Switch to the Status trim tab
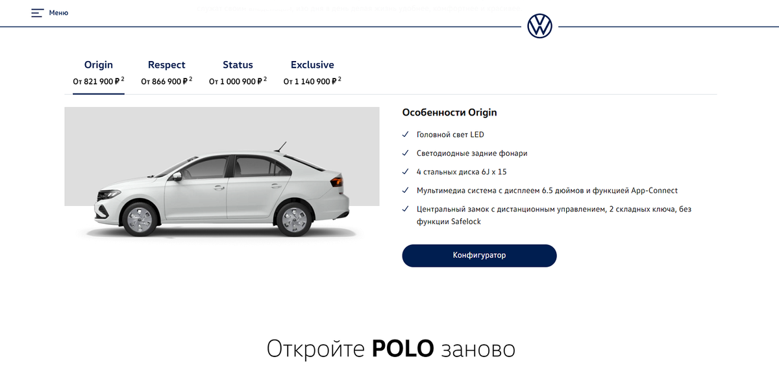 [x=238, y=73]
